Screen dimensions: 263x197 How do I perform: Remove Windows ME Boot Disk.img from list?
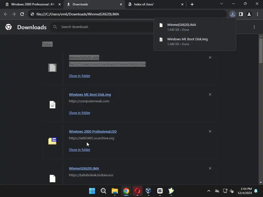click(210, 94)
